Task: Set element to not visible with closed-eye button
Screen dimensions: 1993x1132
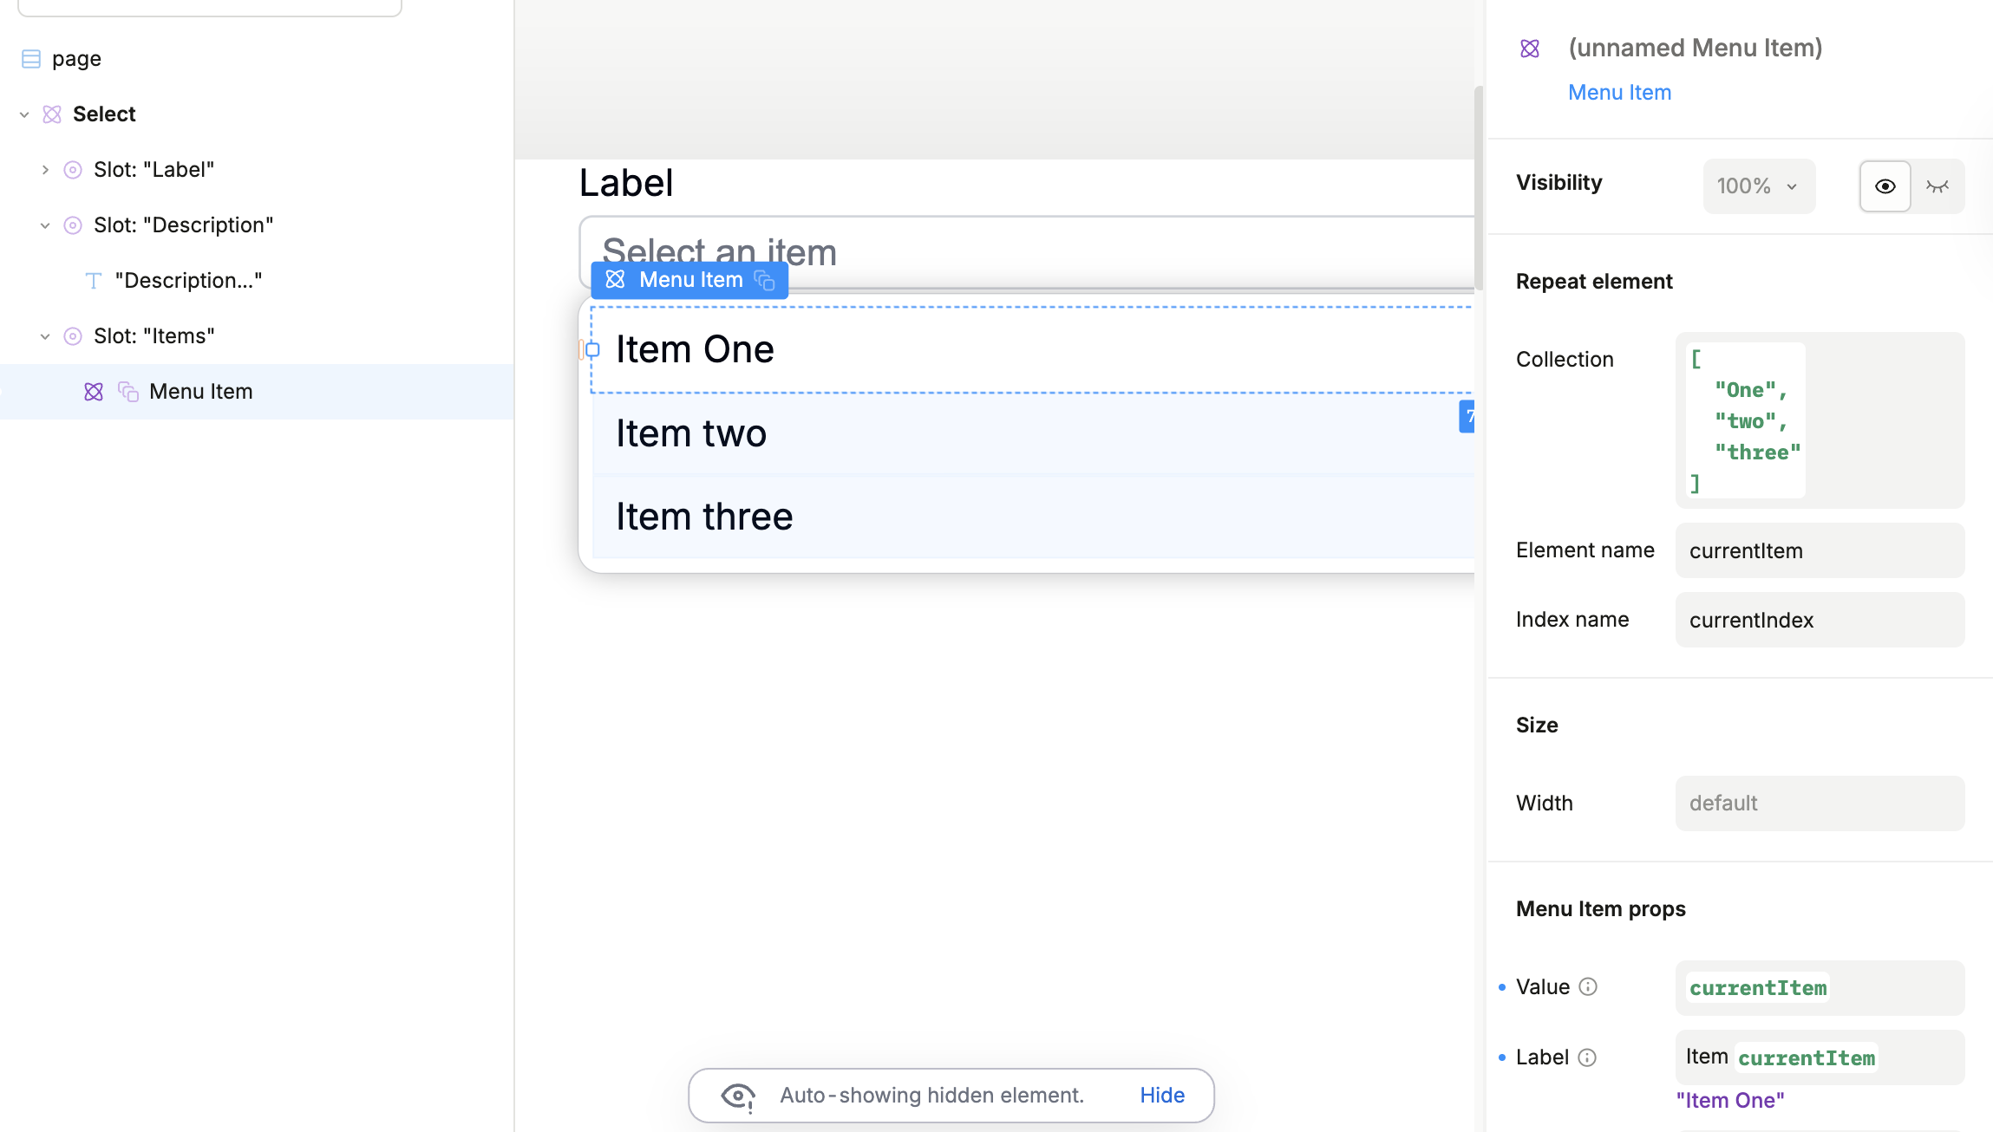Action: tap(1937, 186)
